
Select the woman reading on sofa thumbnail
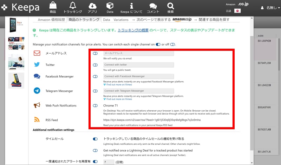(x=16, y=62)
